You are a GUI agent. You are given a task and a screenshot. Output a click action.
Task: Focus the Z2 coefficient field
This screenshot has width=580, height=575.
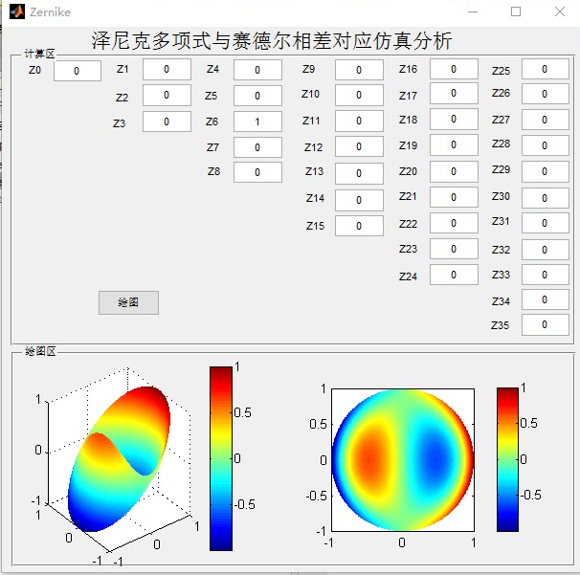tap(167, 95)
